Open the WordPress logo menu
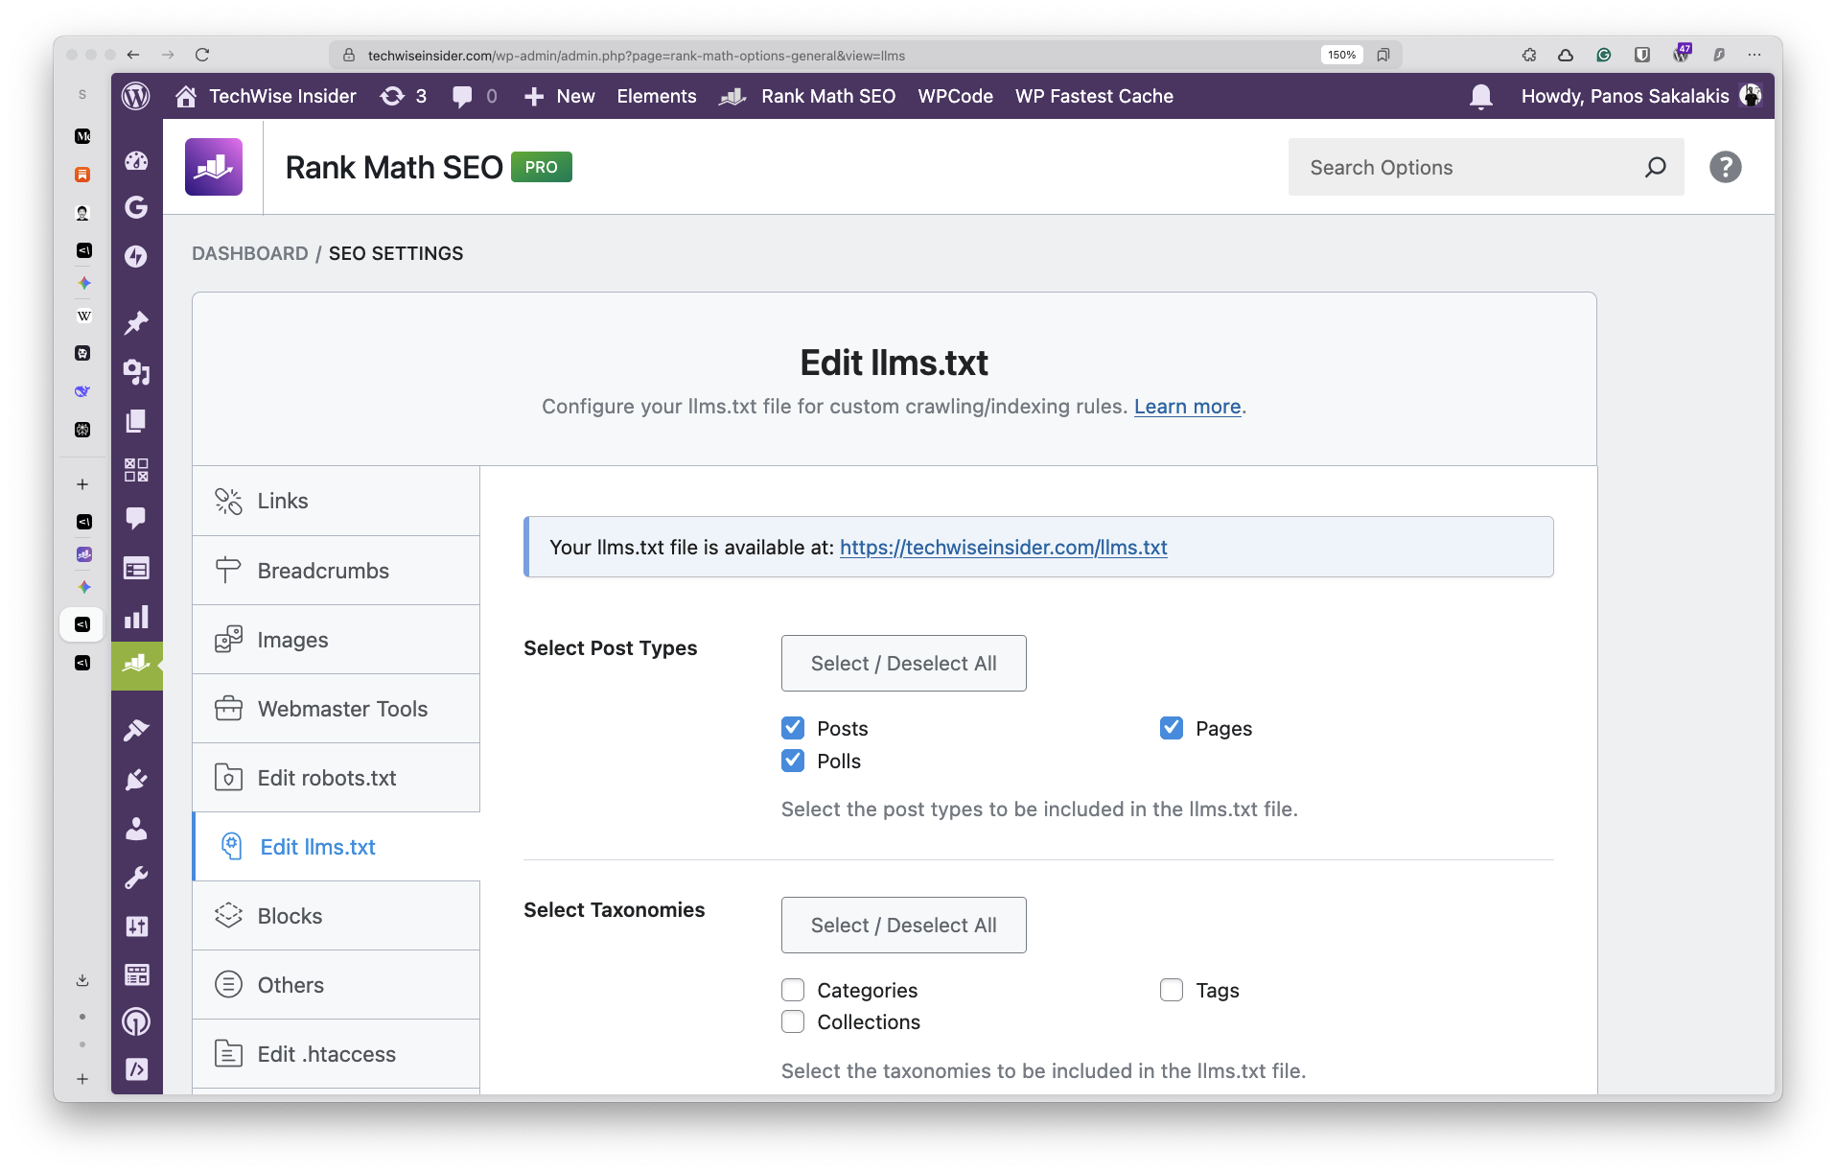 click(136, 96)
